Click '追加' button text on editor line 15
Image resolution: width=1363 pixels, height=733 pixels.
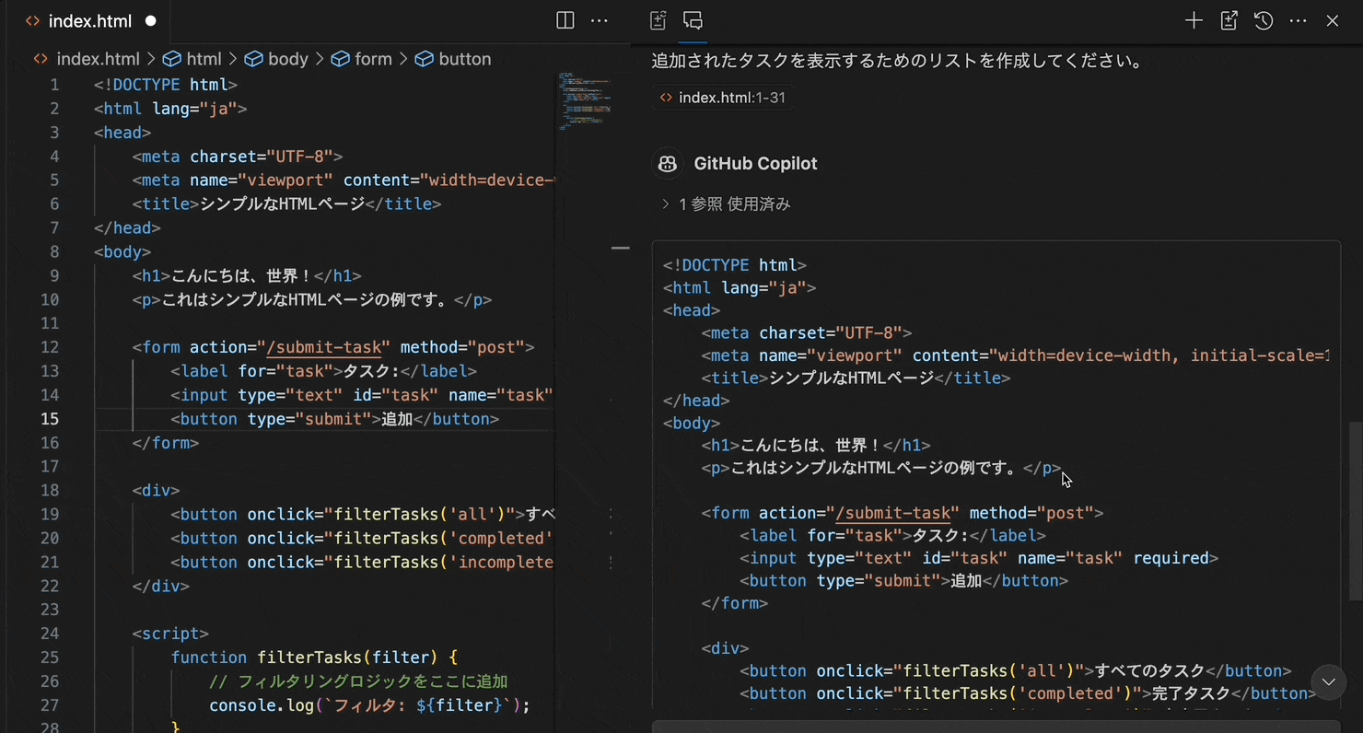coord(397,419)
